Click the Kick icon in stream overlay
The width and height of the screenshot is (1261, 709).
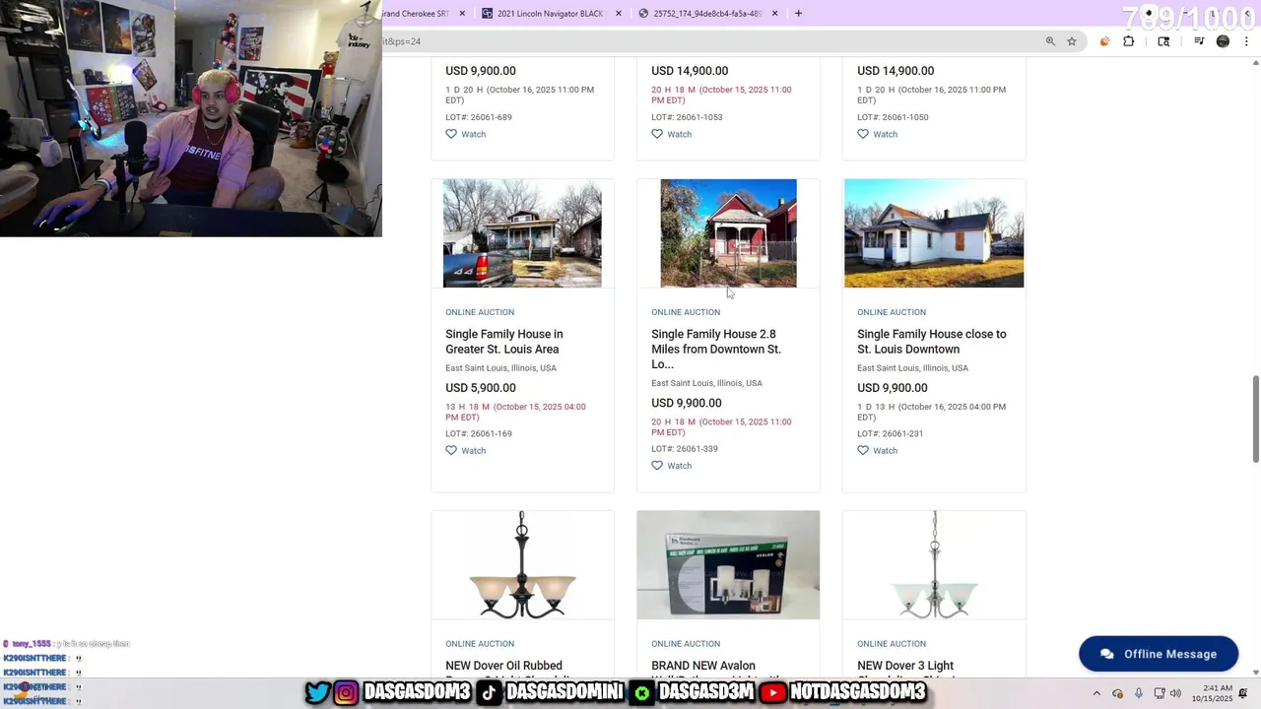(x=642, y=693)
